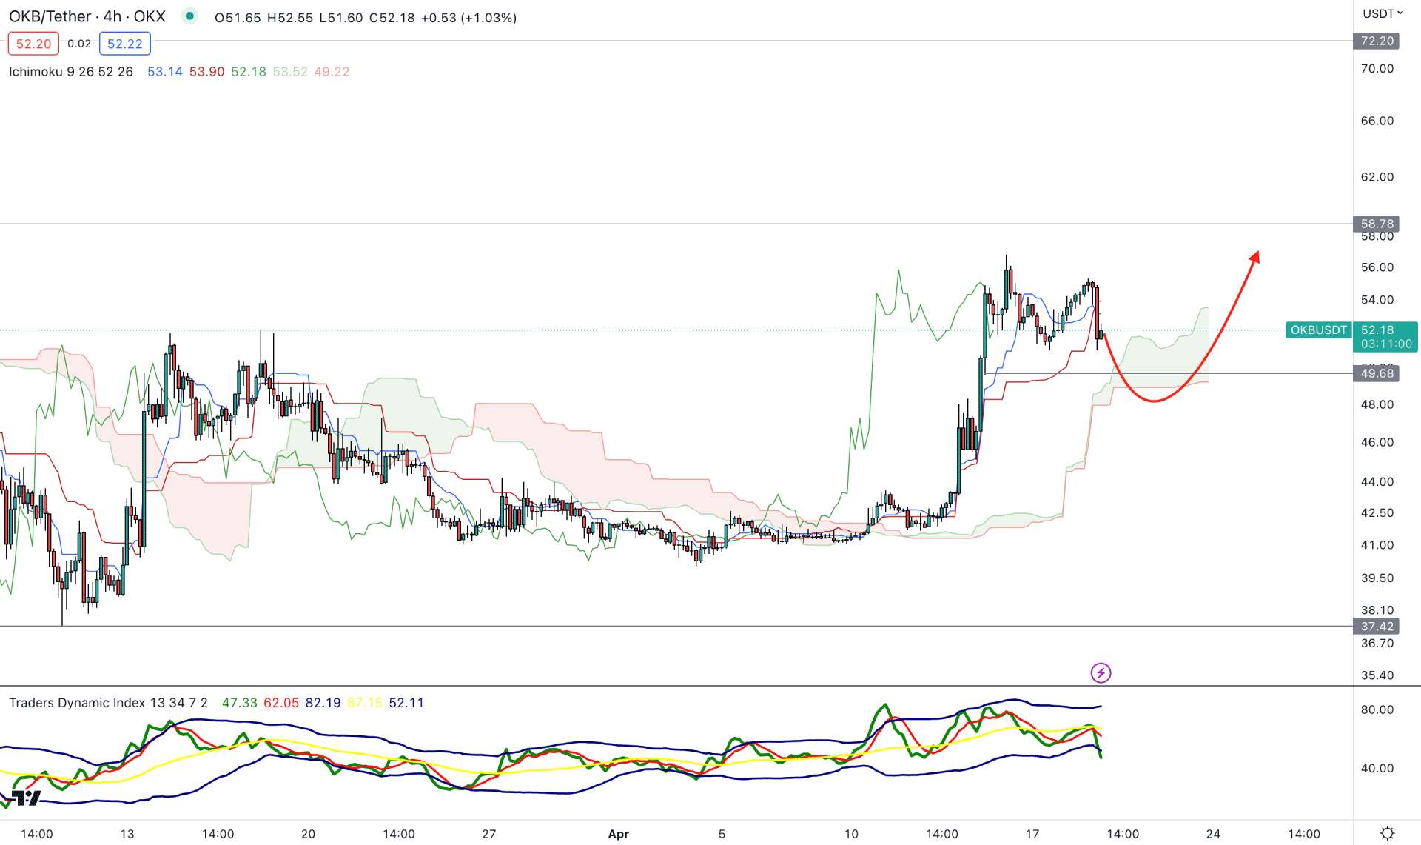The height and width of the screenshot is (845, 1421).
Task: Click the TradingView logo
Action: (27, 798)
